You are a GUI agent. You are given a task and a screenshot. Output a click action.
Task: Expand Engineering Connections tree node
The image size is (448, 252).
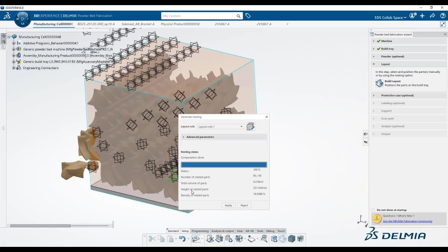14,68
